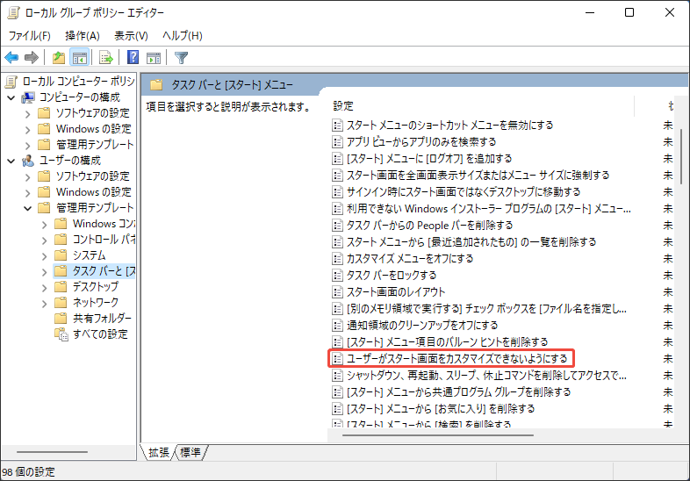This screenshot has width=690, height=481.
Task: Switch to the 標準 tab
Action: (x=190, y=452)
